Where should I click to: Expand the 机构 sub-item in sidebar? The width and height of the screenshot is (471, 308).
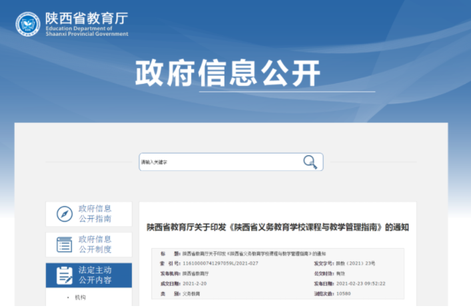[81, 297]
